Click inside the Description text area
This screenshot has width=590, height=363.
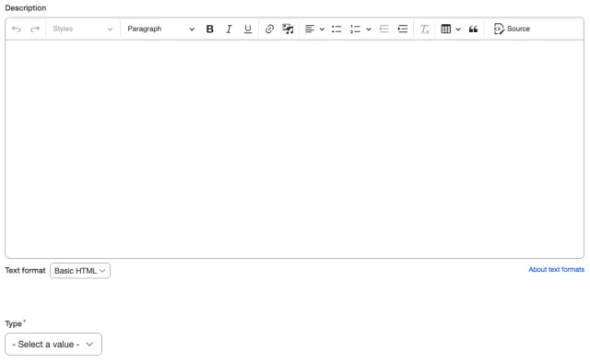pos(295,149)
